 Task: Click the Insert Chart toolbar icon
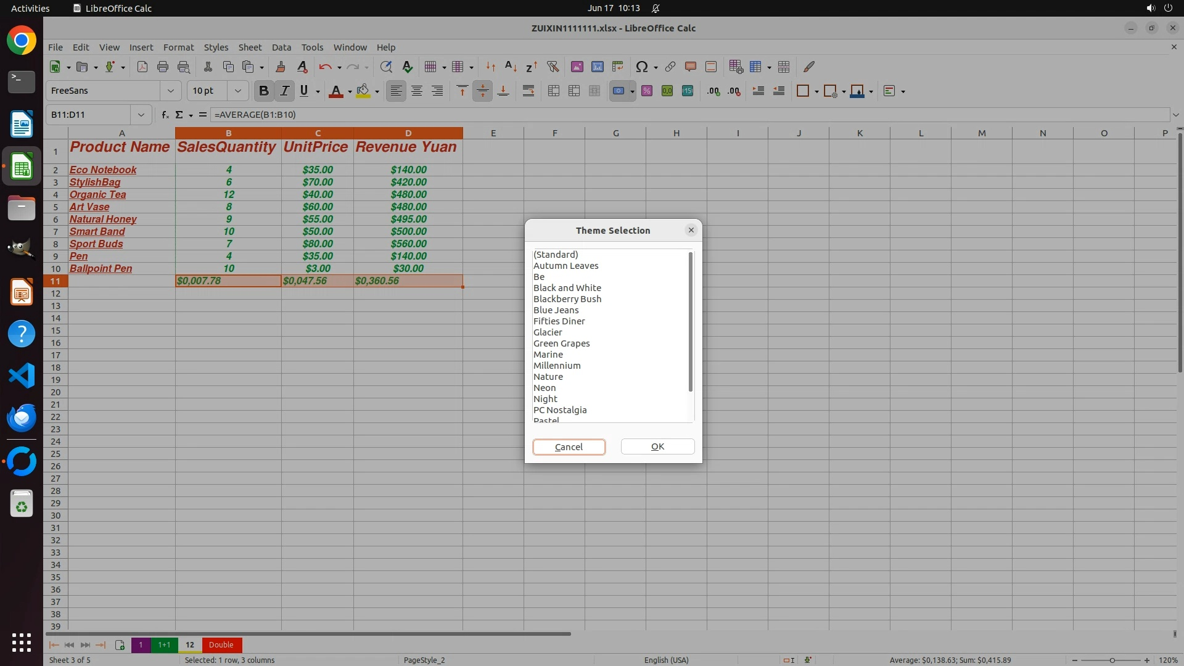[597, 67]
